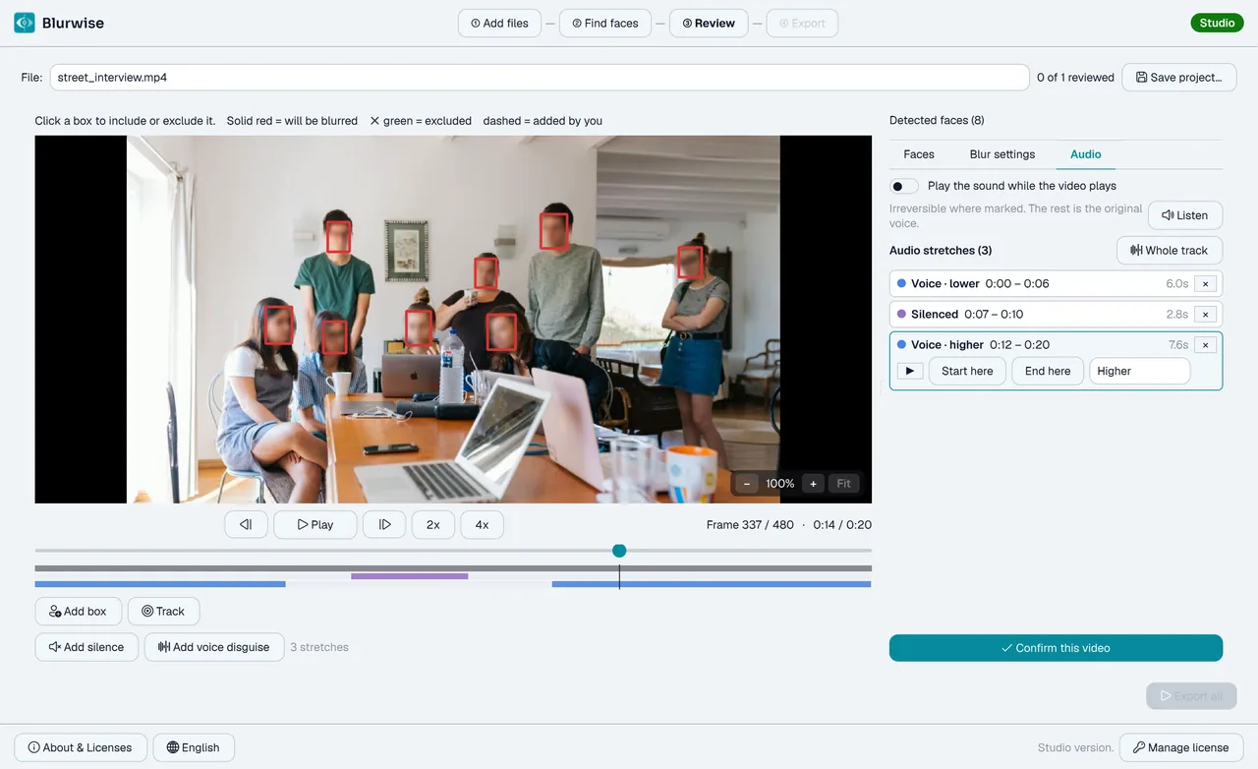Viewport: 1258px width, 769px height.
Task: Add a voice disguise stretch
Action: (x=214, y=647)
